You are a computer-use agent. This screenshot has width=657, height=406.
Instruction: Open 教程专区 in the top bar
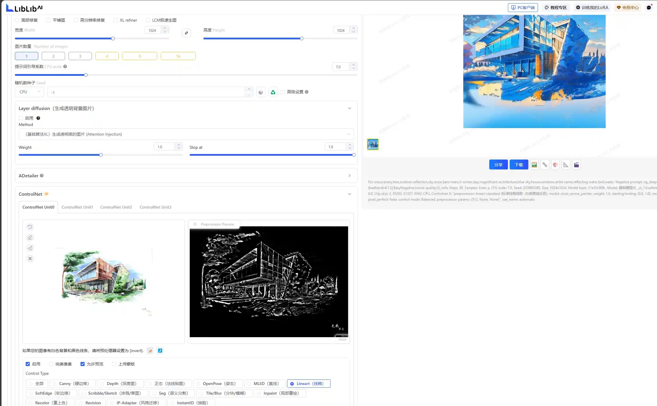[x=555, y=8]
